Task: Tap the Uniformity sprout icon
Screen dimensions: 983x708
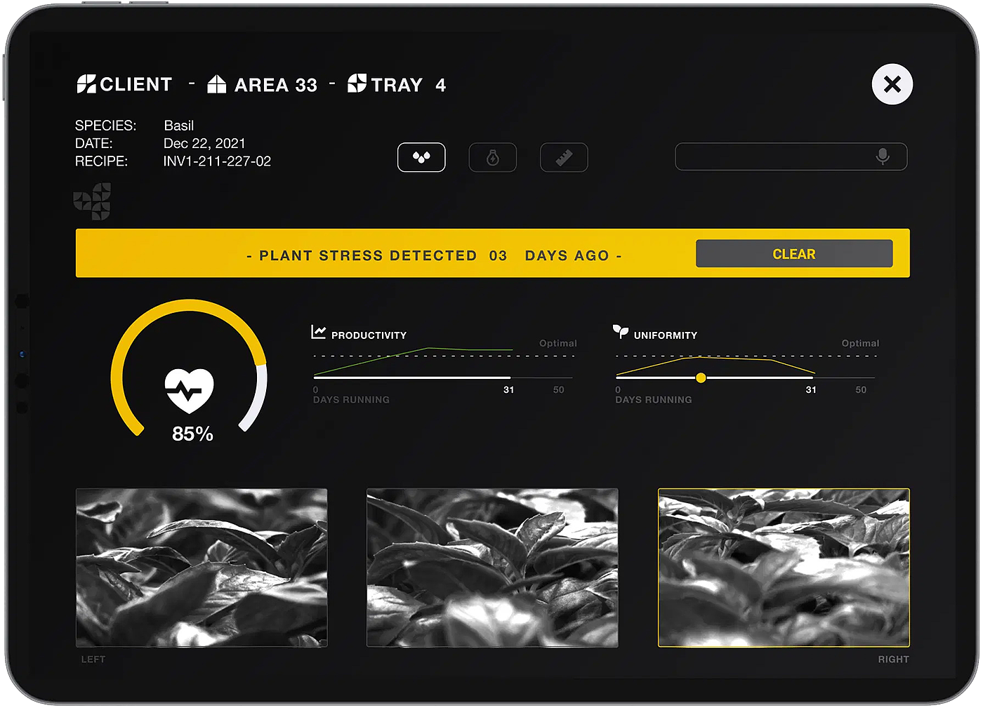Action: click(621, 331)
